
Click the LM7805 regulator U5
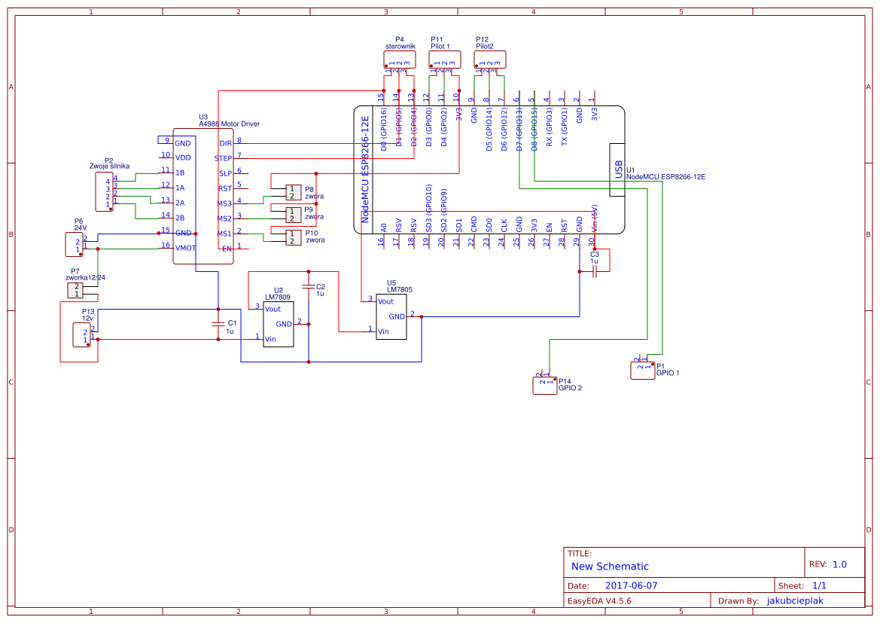tap(390, 315)
